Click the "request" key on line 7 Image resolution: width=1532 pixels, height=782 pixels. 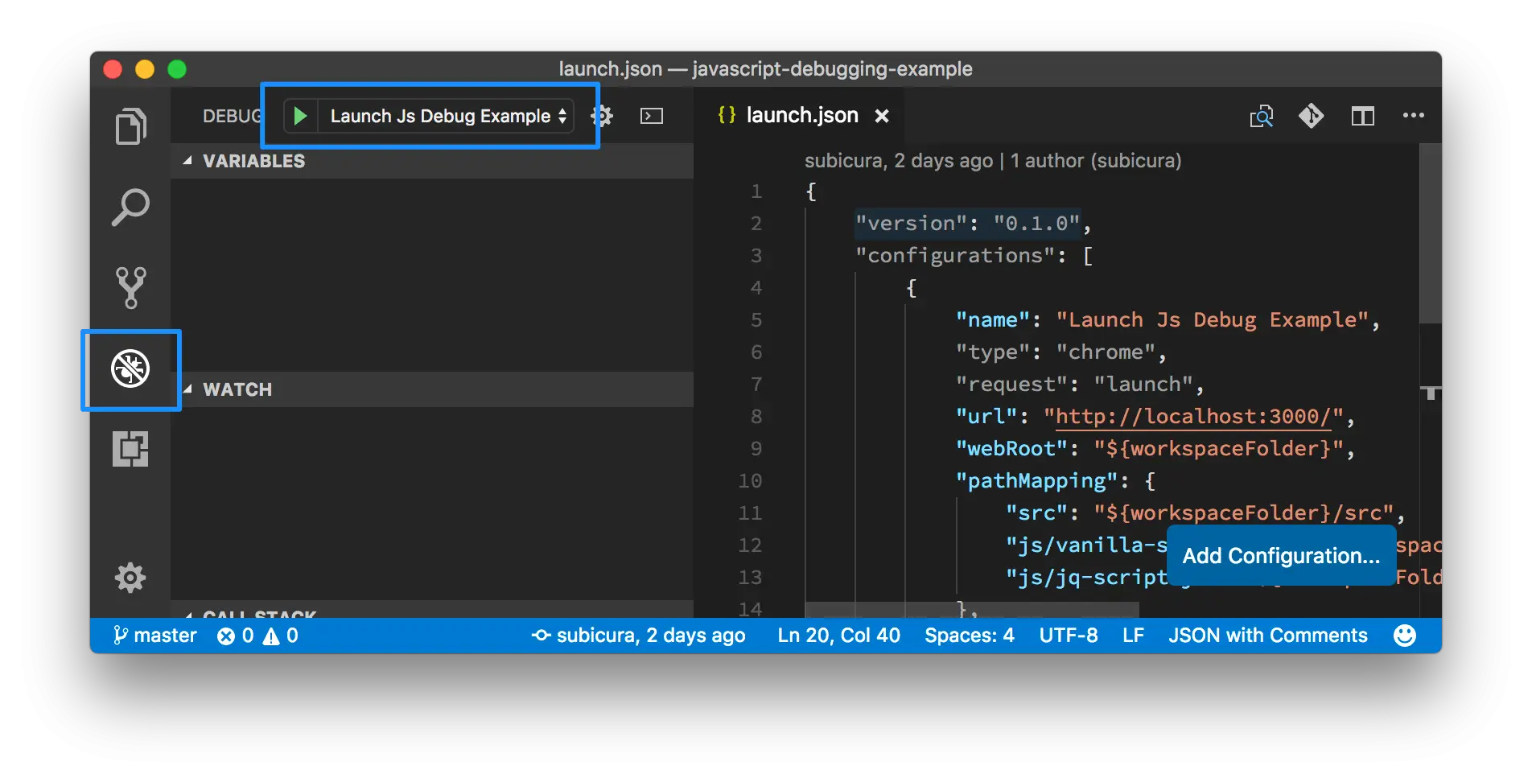point(1011,384)
